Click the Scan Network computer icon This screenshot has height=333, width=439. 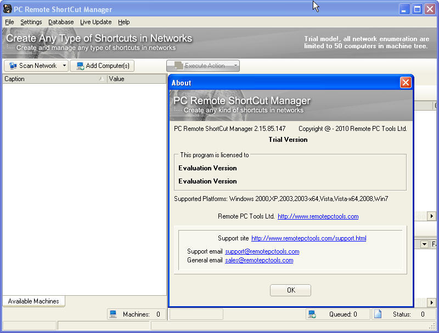13,66
